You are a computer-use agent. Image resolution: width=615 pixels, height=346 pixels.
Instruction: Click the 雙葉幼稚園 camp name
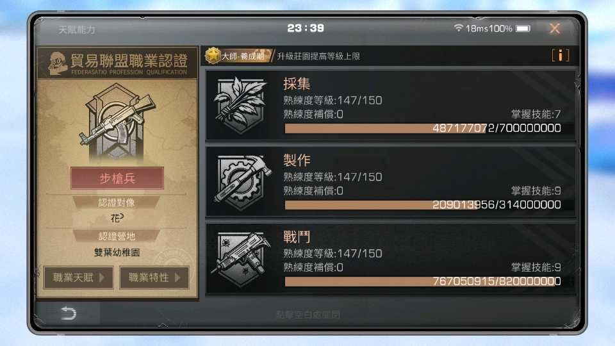(x=117, y=252)
